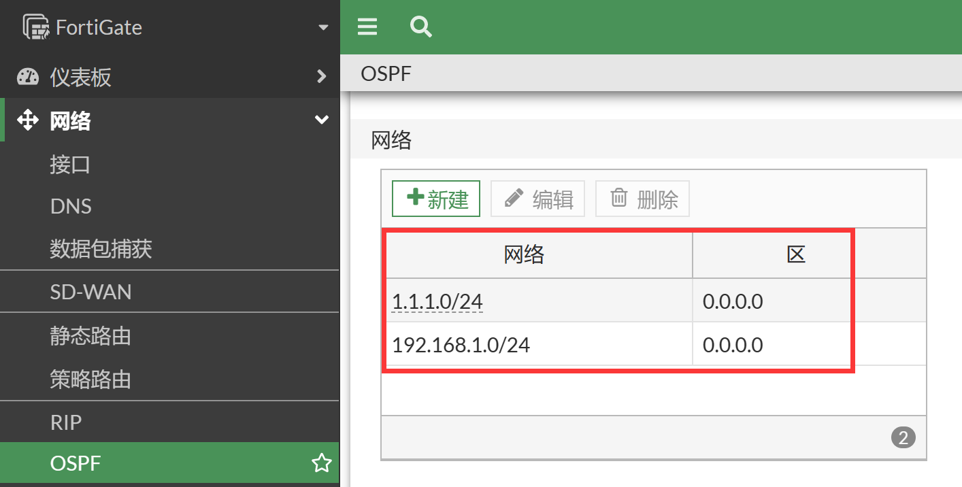Click the 删除 trash button

[642, 199]
